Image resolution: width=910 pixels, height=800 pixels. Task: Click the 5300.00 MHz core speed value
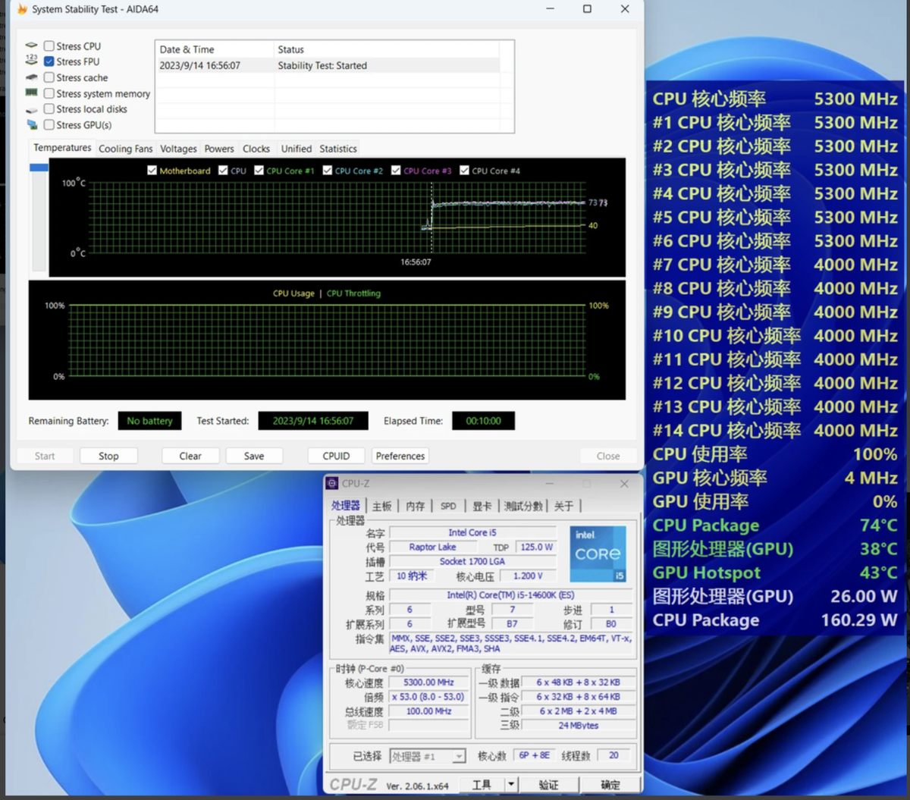point(429,682)
